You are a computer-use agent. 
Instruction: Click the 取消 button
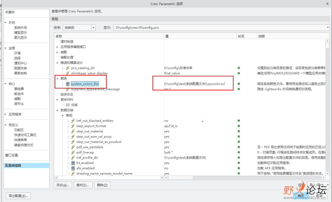319,196
